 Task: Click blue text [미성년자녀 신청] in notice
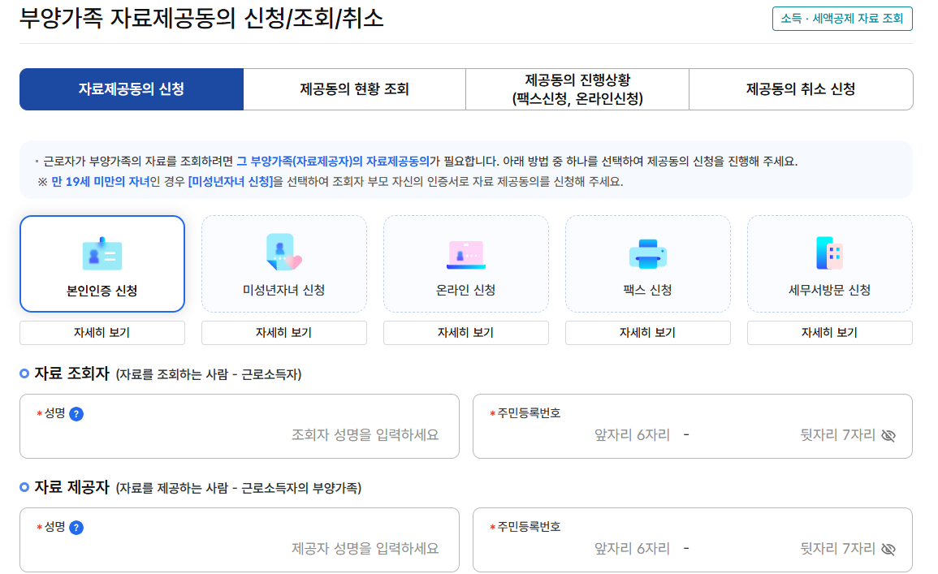click(x=231, y=182)
